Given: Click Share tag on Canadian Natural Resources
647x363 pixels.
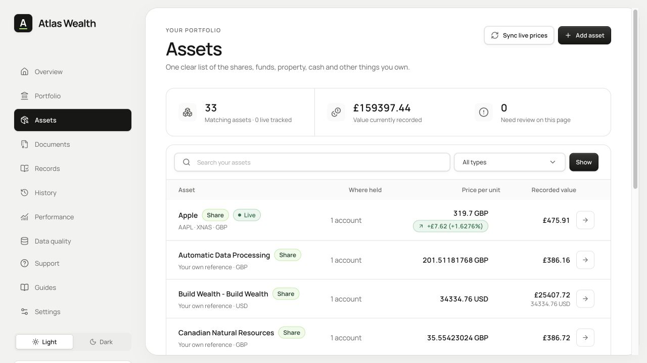Looking at the screenshot, I should tap(292, 333).
